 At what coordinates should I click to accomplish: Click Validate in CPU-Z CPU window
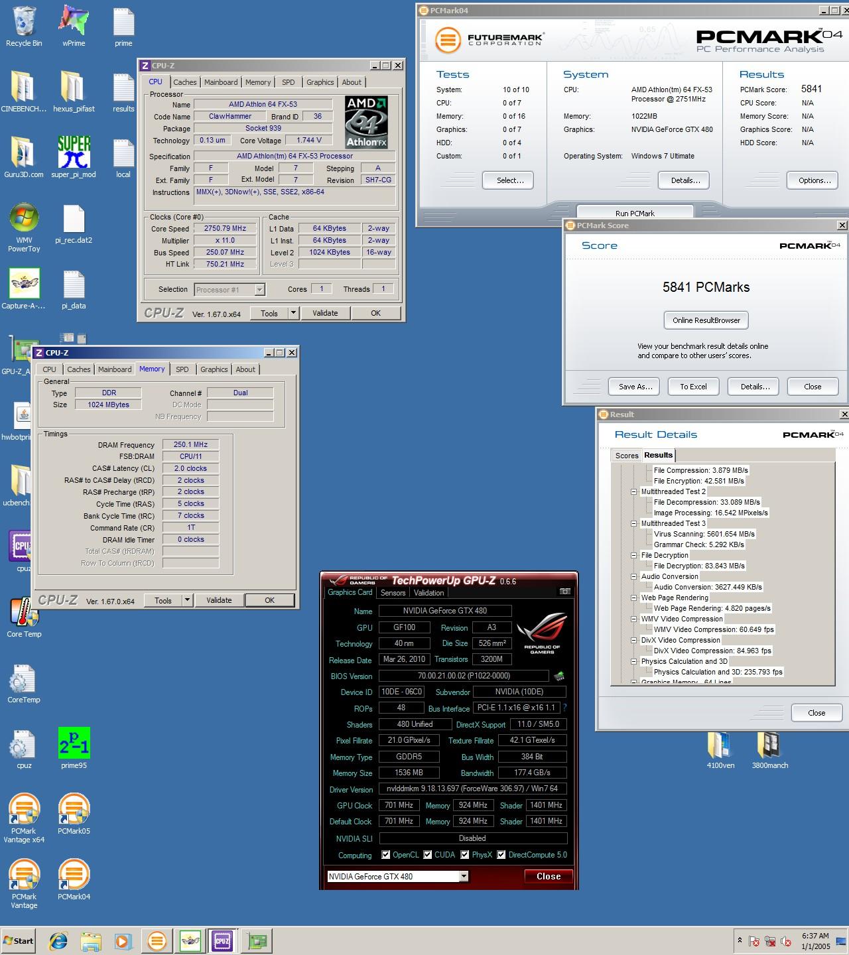[325, 313]
